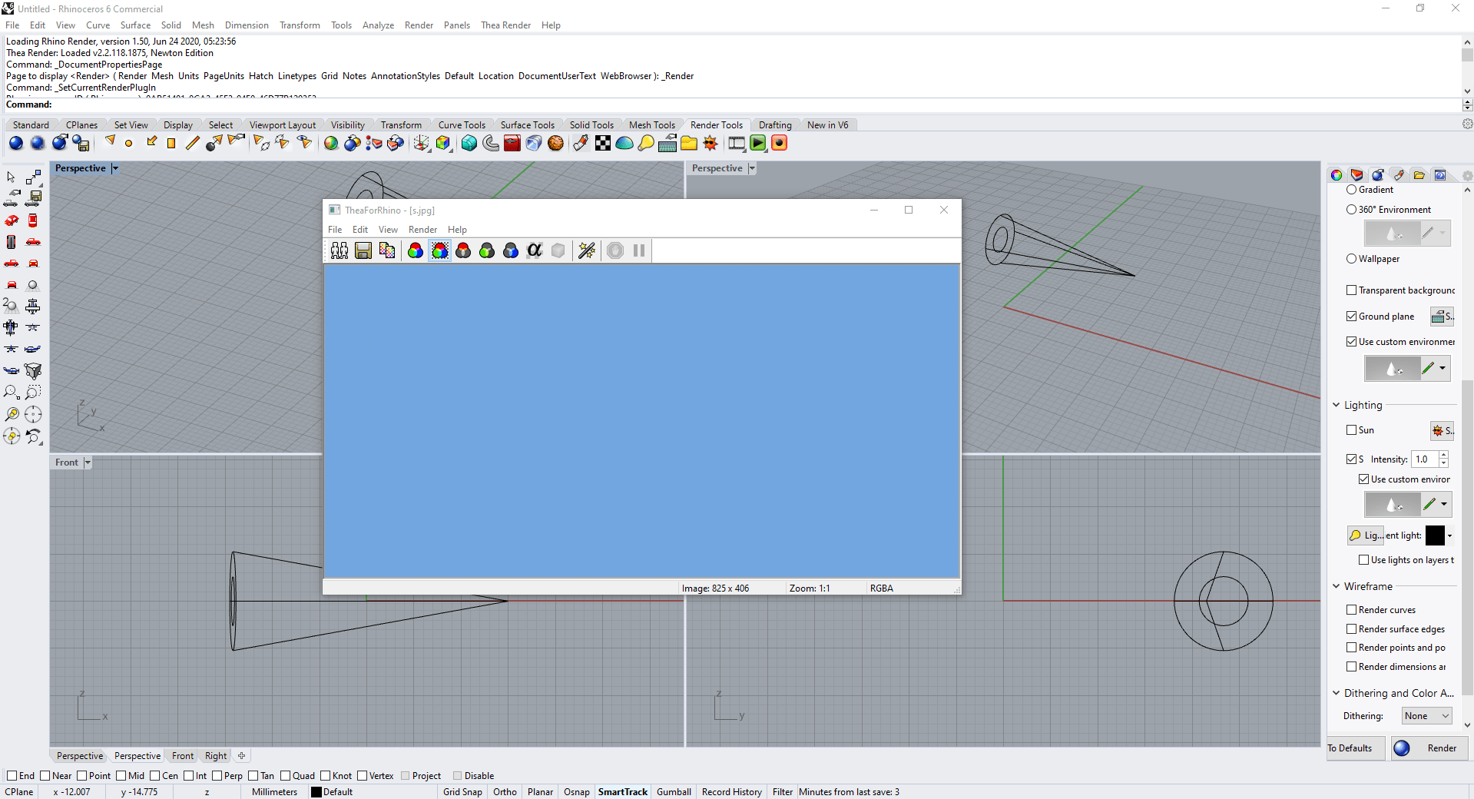Collapse the Lighting section
The height and width of the screenshot is (799, 1474).
(x=1337, y=405)
